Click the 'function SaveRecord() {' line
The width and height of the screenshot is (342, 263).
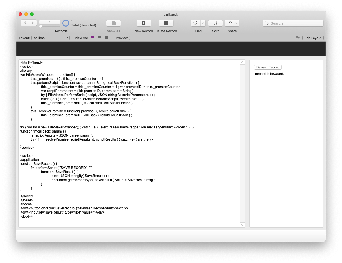pos(39,164)
